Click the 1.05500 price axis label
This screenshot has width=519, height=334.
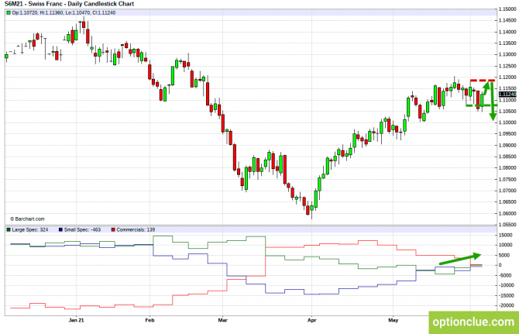507,225
